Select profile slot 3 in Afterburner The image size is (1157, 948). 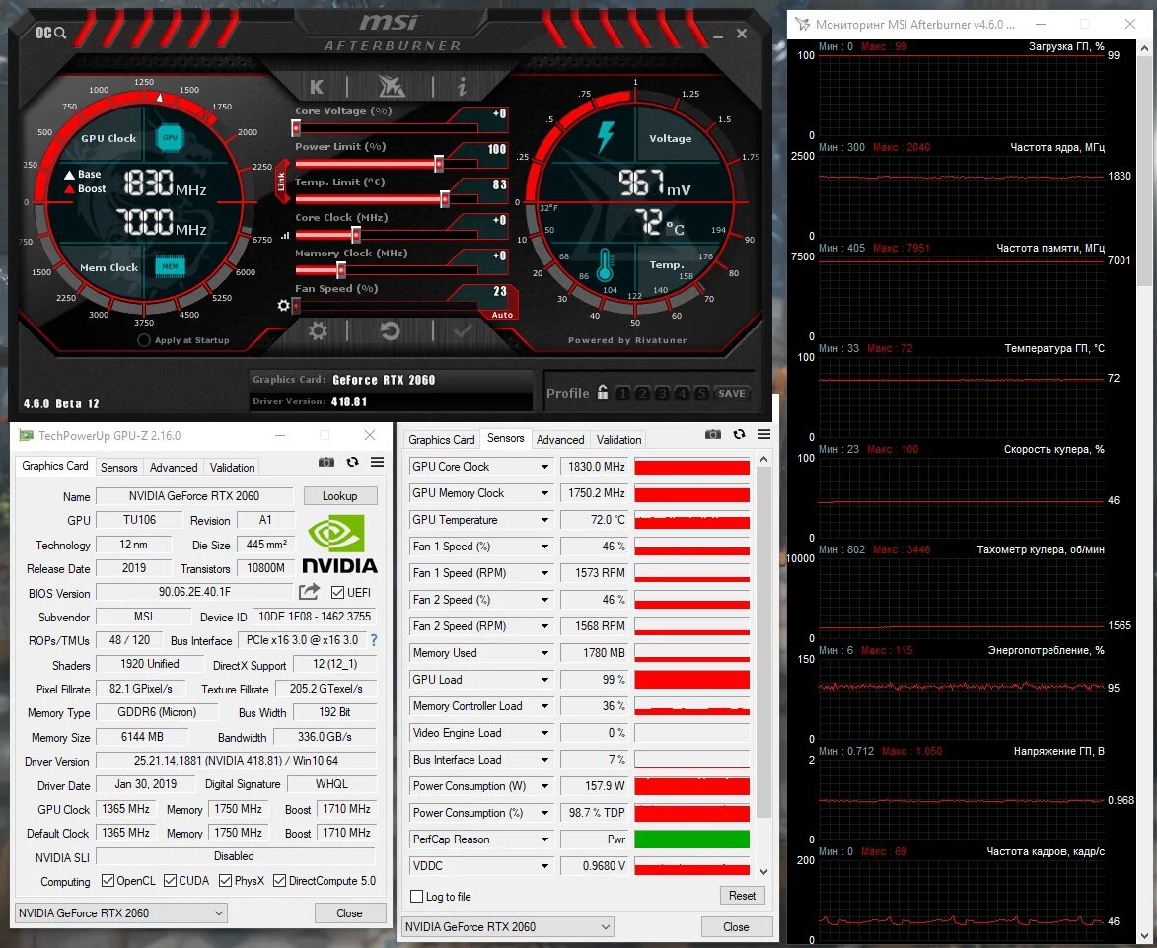663,393
